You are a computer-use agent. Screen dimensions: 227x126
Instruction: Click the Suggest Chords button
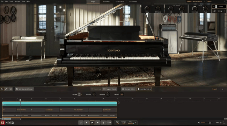coord(110,89)
